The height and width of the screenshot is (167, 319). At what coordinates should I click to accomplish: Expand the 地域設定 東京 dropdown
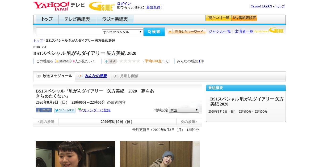click(184, 110)
